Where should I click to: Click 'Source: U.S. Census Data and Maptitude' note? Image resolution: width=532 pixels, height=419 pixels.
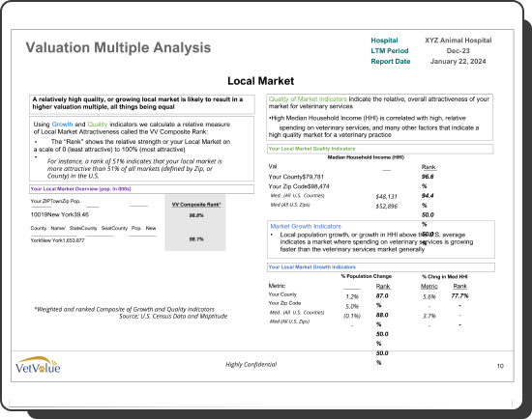[x=173, y=317]
